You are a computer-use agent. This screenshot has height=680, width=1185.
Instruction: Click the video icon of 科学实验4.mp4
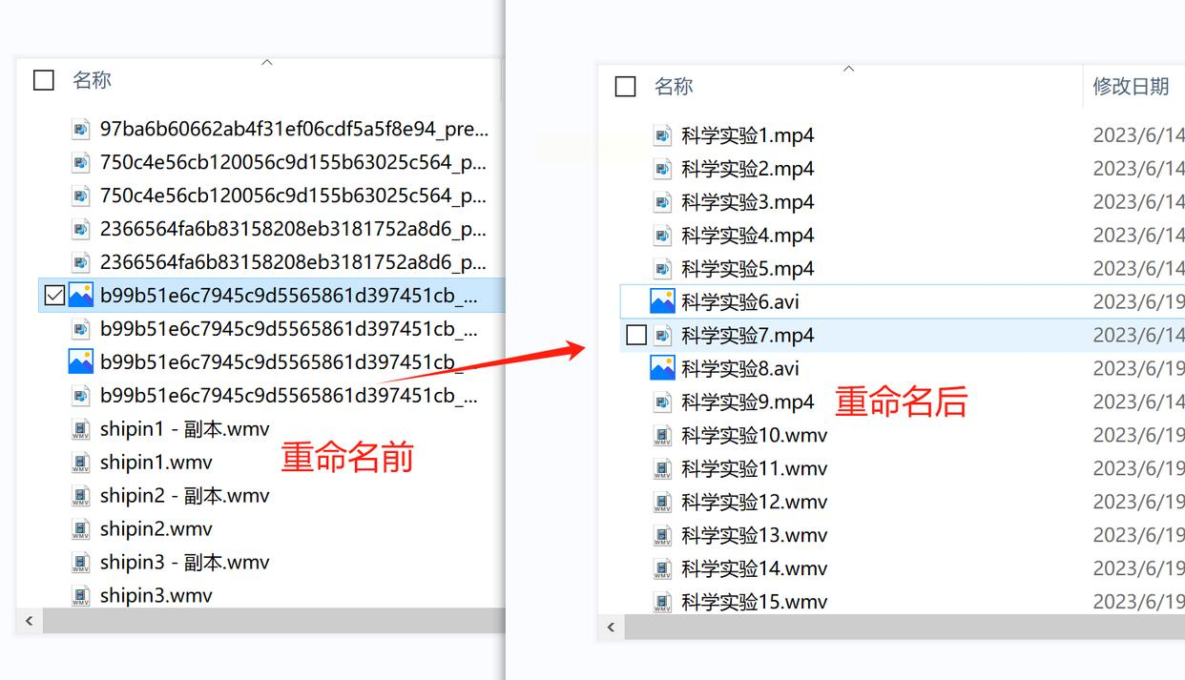[x=662, y=236]
